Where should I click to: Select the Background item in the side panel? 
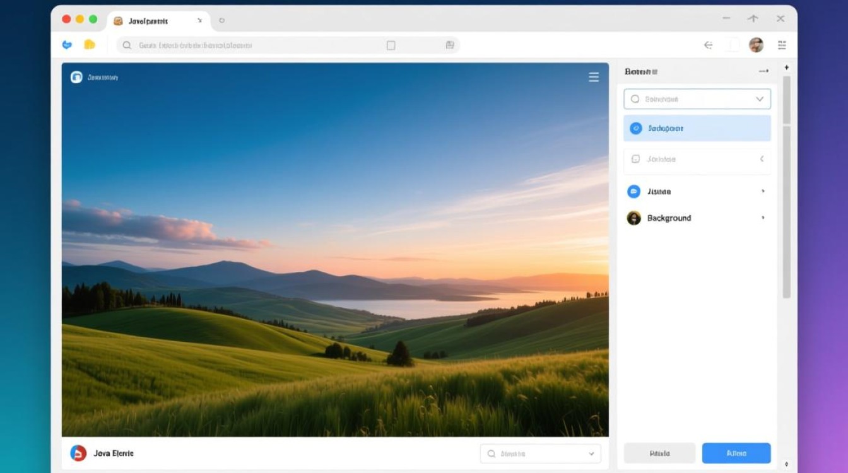pyautogui.click(x=669, y=218)
